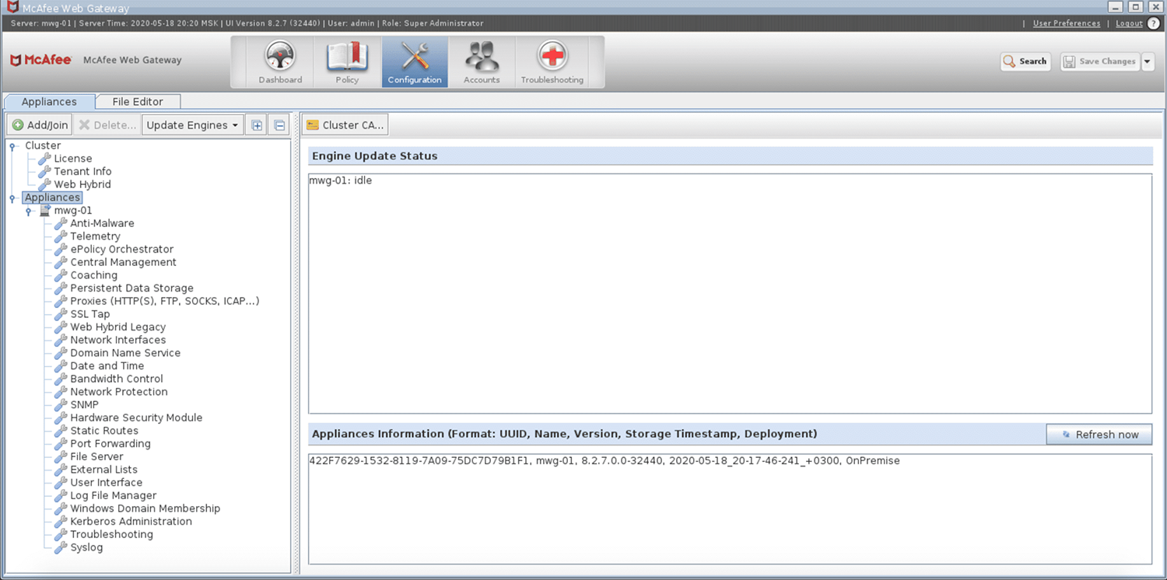
Task: Open the Troubleshooting section
Action: 552,61
